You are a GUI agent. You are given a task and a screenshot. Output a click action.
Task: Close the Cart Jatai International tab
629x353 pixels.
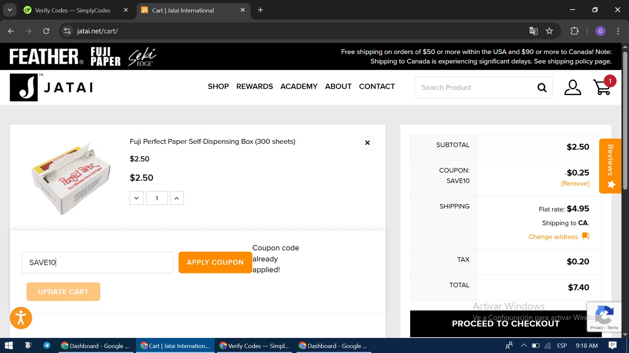pyautogui.click(x=243, y=10)
